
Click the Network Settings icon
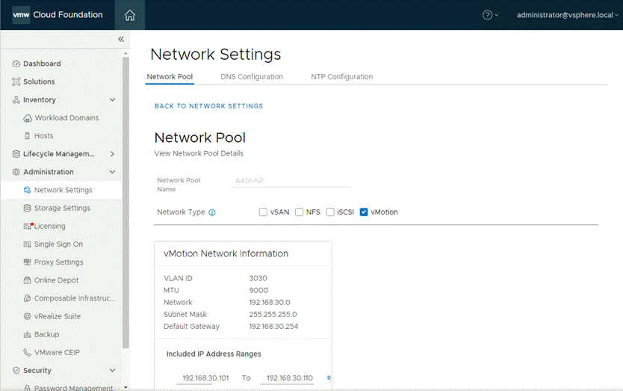coord(27,190)
